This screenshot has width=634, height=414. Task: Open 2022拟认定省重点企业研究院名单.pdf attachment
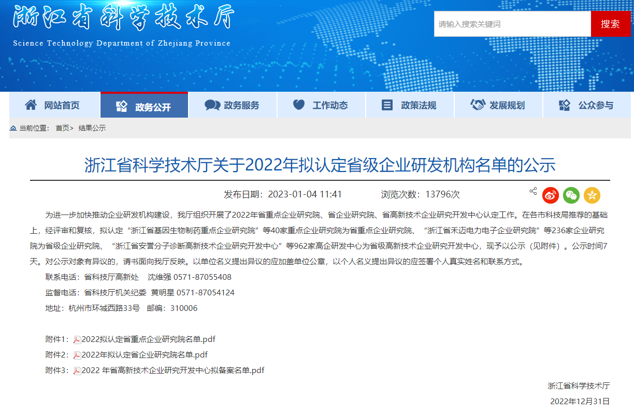click(x=148, y=339)
